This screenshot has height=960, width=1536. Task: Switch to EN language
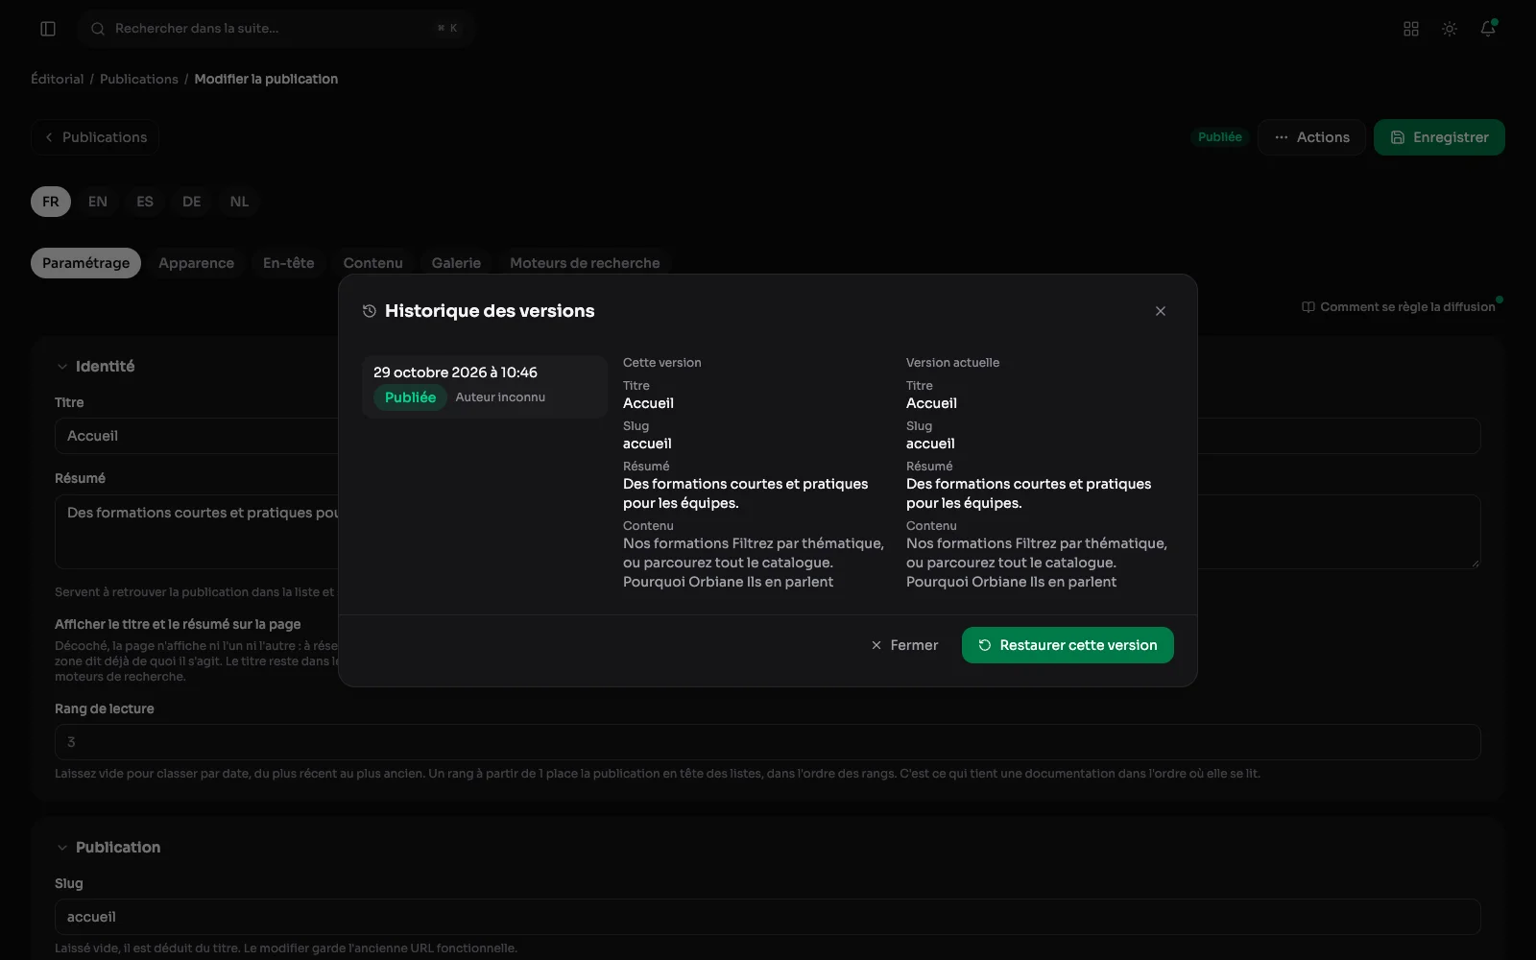coord(98,202)
